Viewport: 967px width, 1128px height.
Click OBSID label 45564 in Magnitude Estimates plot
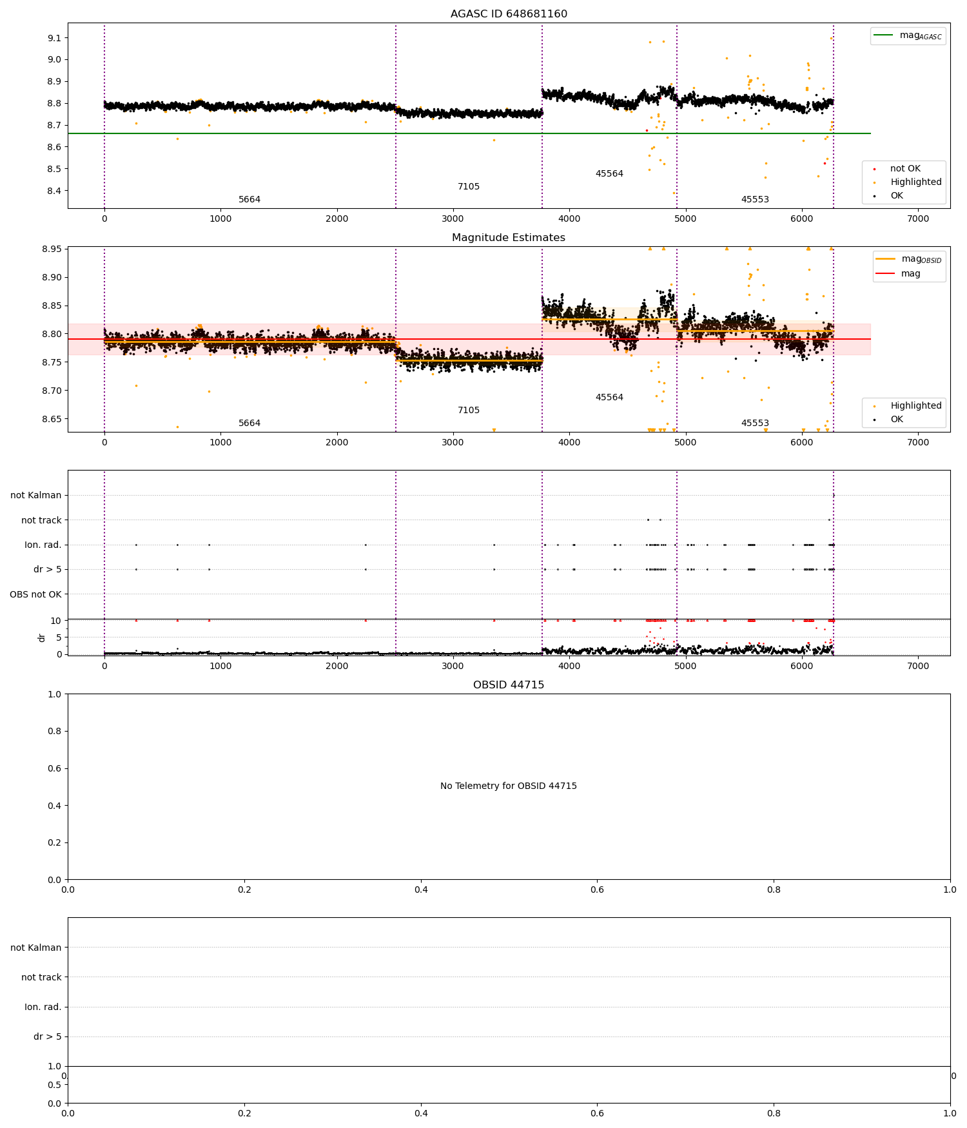(609, 398)
